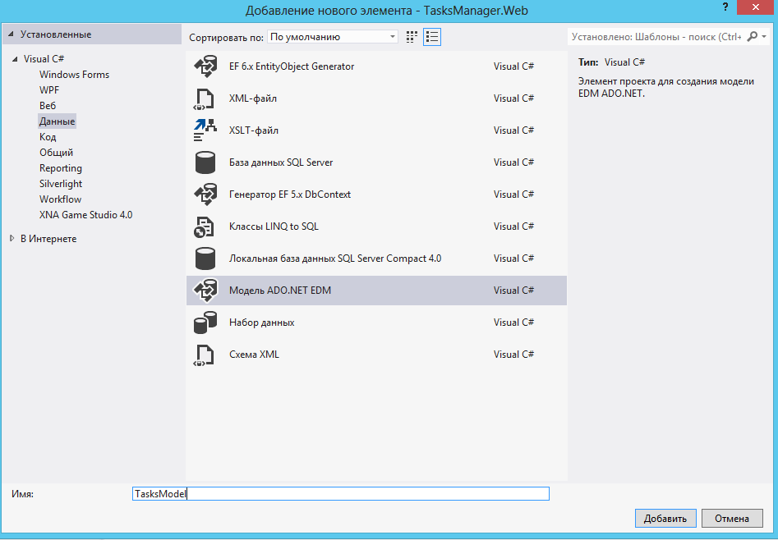Select the Данные category
This screenshot has width=778, height=540.
(57, 121)
